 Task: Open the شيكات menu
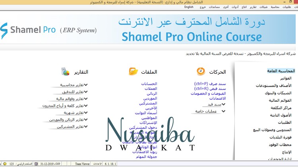pyautogui.click(x=263, y=7)
